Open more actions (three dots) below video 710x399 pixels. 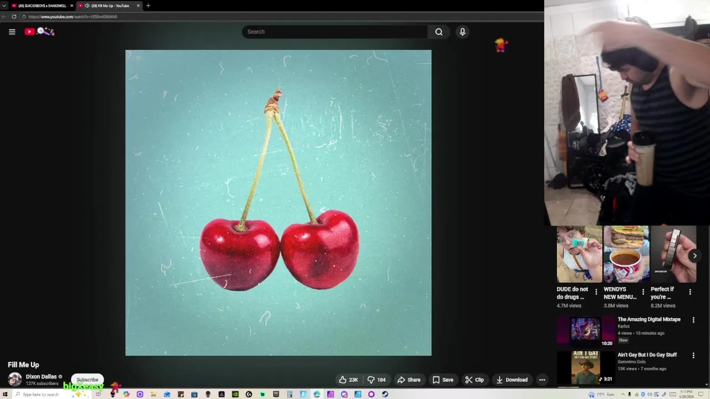[542, 380]
